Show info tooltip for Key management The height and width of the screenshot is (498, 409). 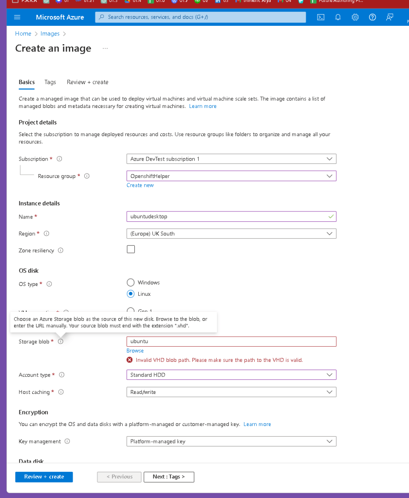click(x=67, y=441)
